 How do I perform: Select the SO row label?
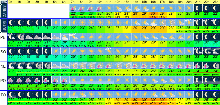click(x=3, y=52)
